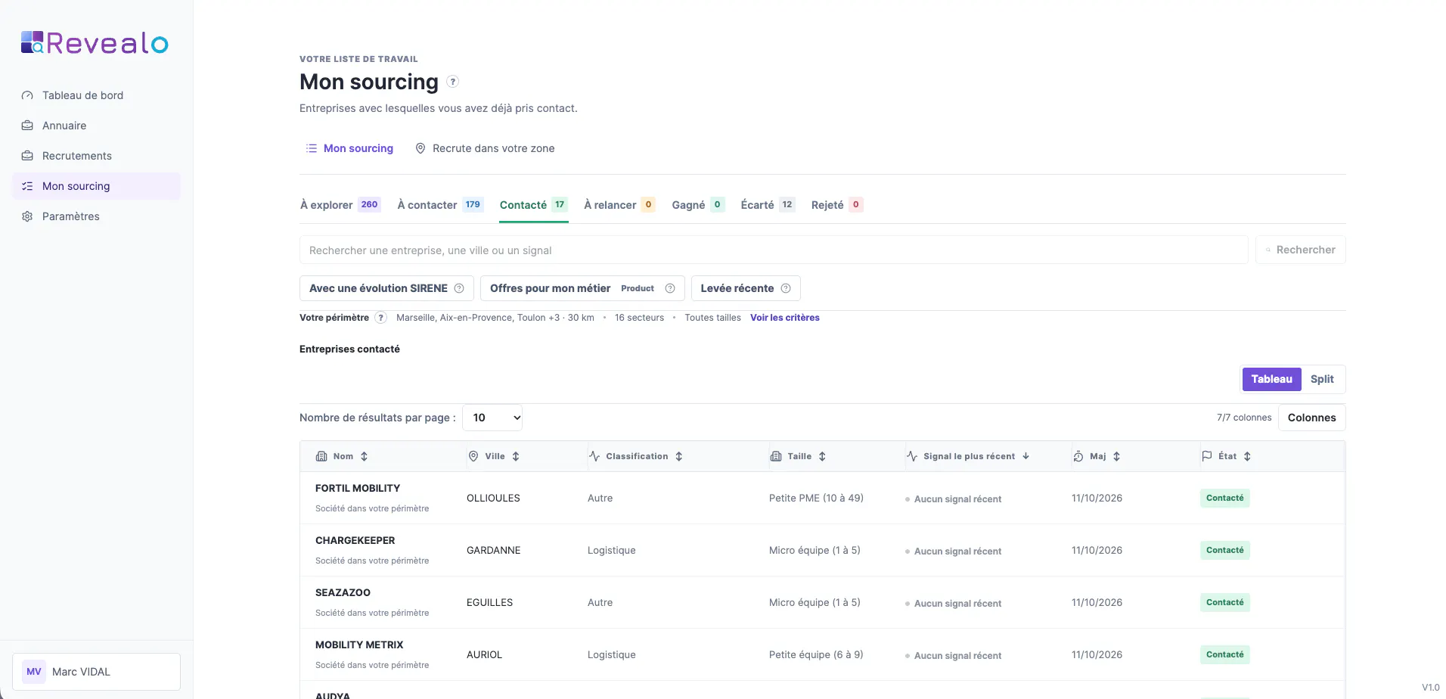Switch view to Split mode
1446x699 pixels.
point(1322,379)
